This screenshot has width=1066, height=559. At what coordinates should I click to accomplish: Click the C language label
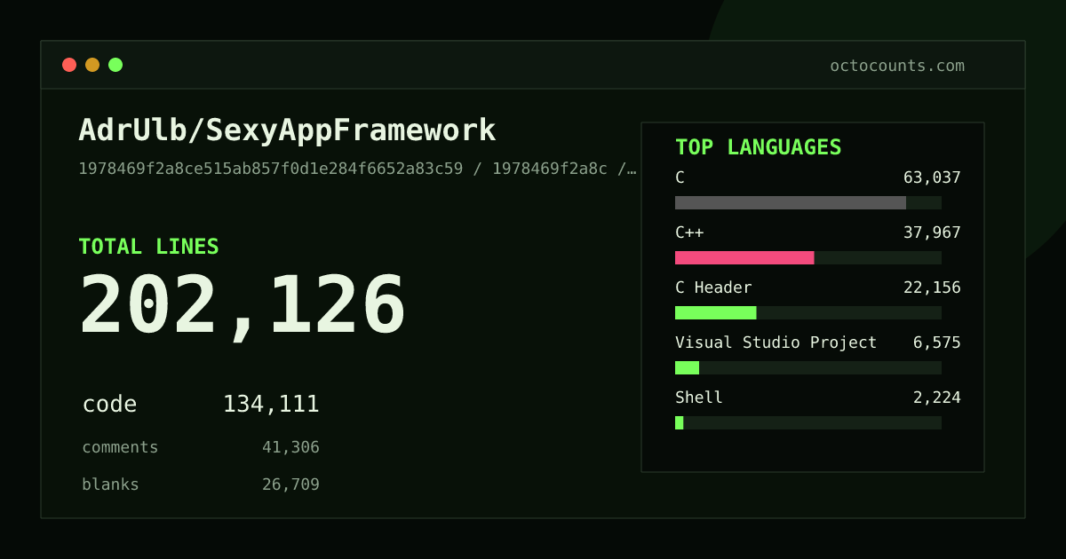pyautogui.click(x=680, y=177)
